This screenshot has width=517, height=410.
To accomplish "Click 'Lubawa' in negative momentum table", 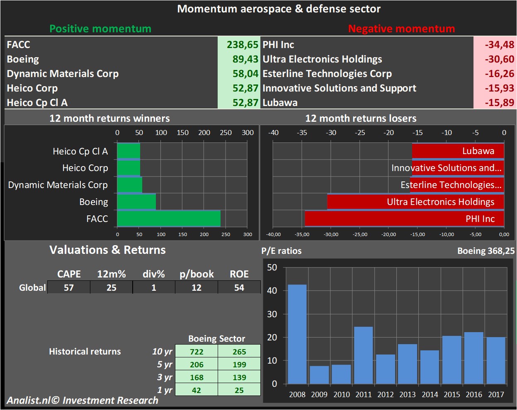I will [280, 103].
